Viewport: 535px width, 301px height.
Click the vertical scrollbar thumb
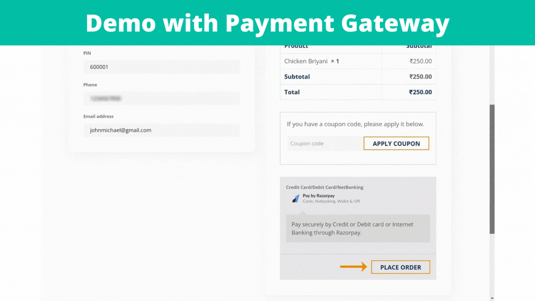coord(492,169)
